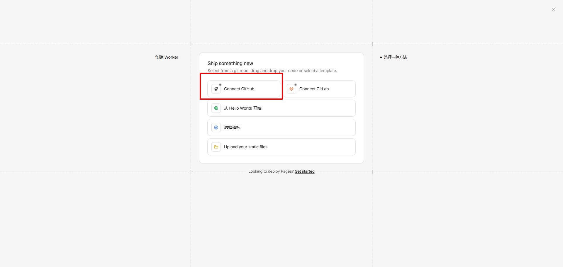Image resolution: width=563 pixels, height=267 pixels.
Task: Select the Connect GitHub label
Action: click(239, 89)
